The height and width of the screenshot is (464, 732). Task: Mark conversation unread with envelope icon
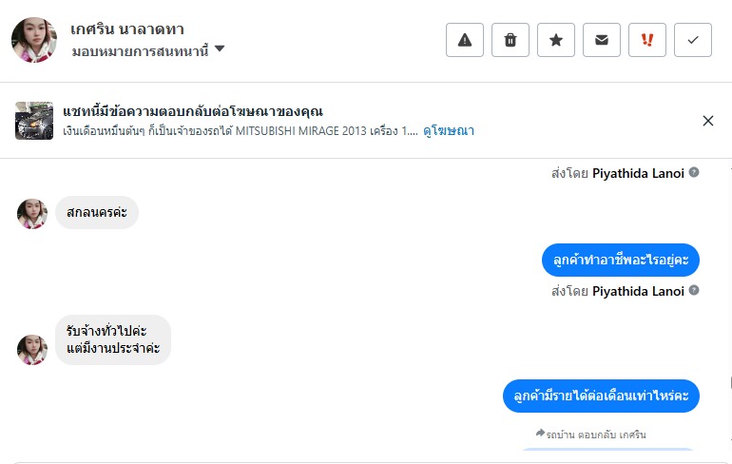click(x=602, y=40)
